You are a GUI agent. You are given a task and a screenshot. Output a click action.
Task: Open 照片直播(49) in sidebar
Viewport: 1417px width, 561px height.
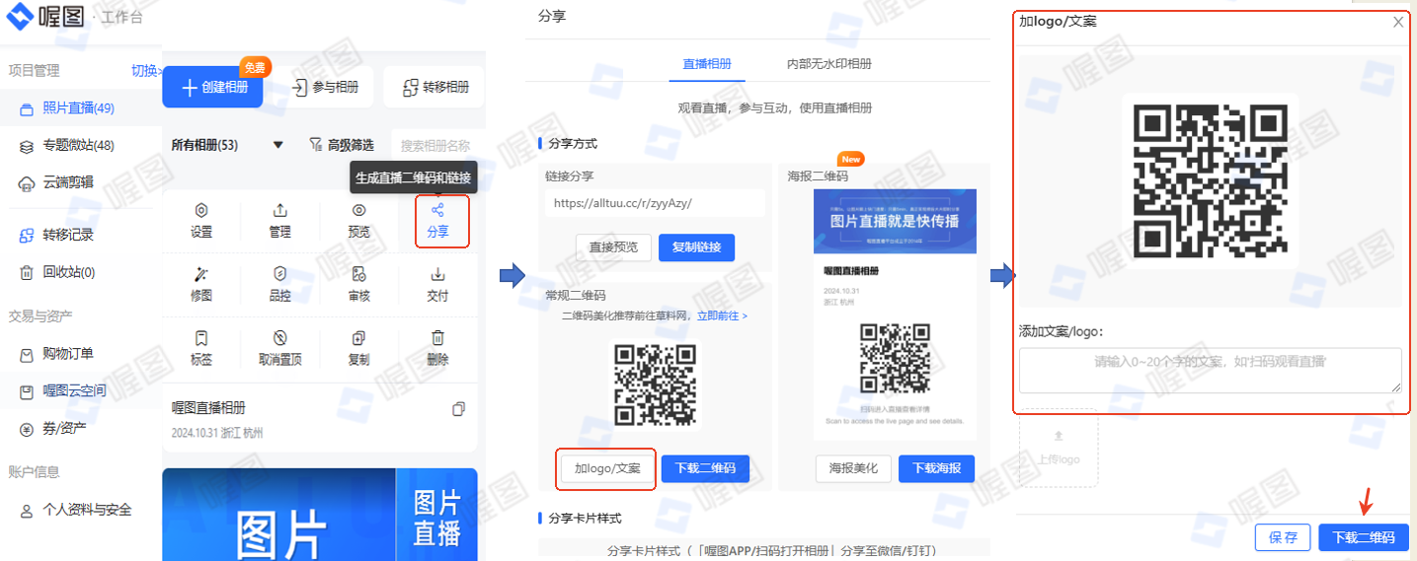point(80,107)
